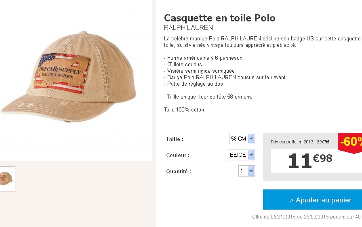Viewport: 362px width, 227px height.
Task: Click the crossed-out 29€95 advised price
Action: click(x=323, y=142)
